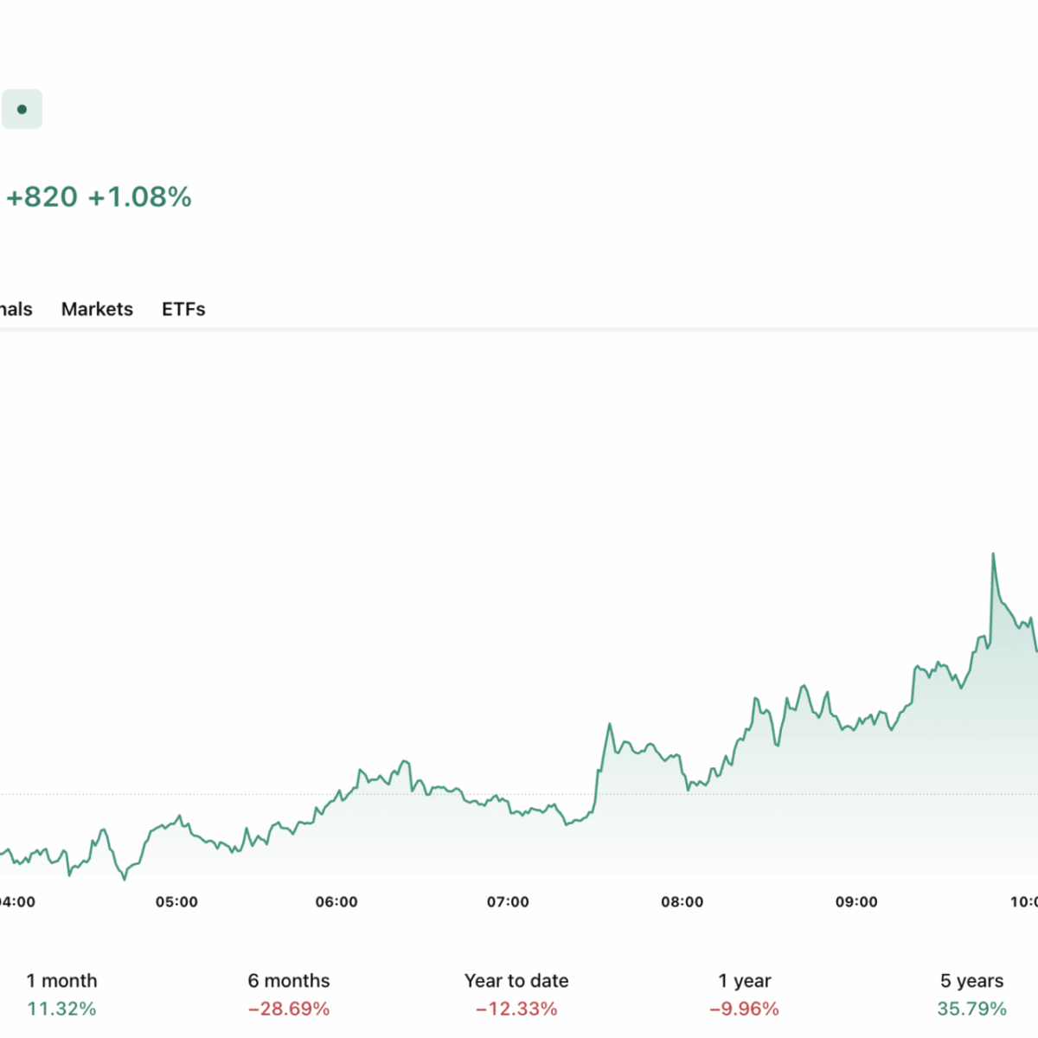Switch chart to 6 months period

click(x=289, y=981)
